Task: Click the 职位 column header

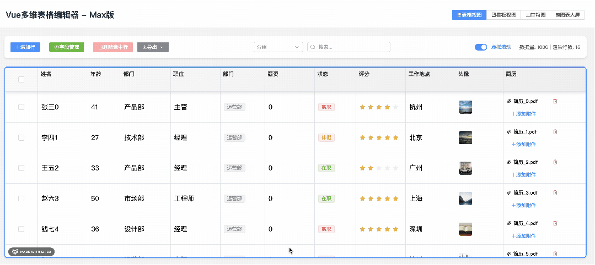Action: click(x=178, y=74)
